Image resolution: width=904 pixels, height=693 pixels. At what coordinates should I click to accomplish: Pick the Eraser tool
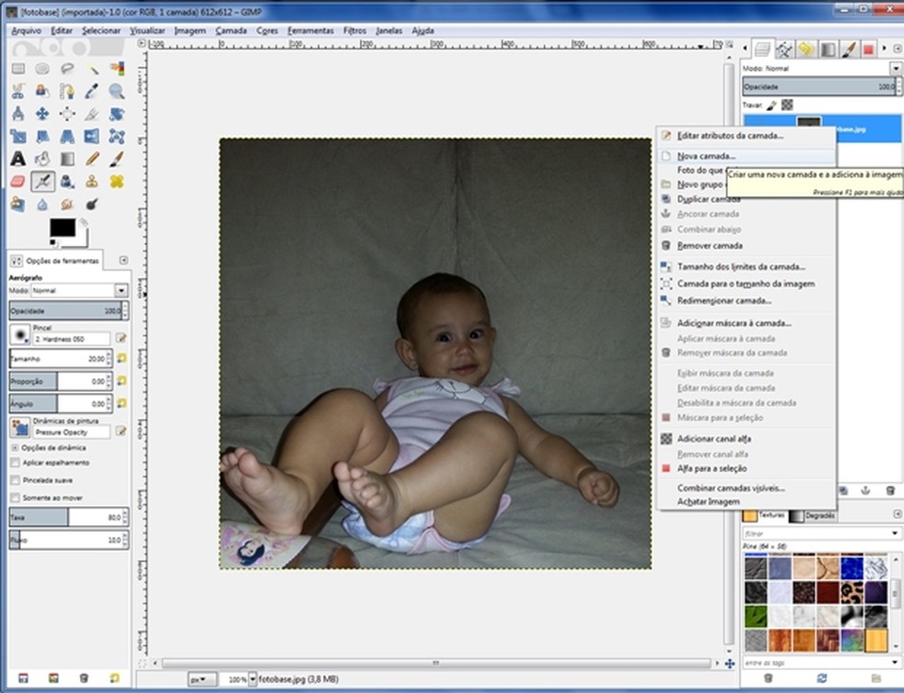click(x=17, y=182)
